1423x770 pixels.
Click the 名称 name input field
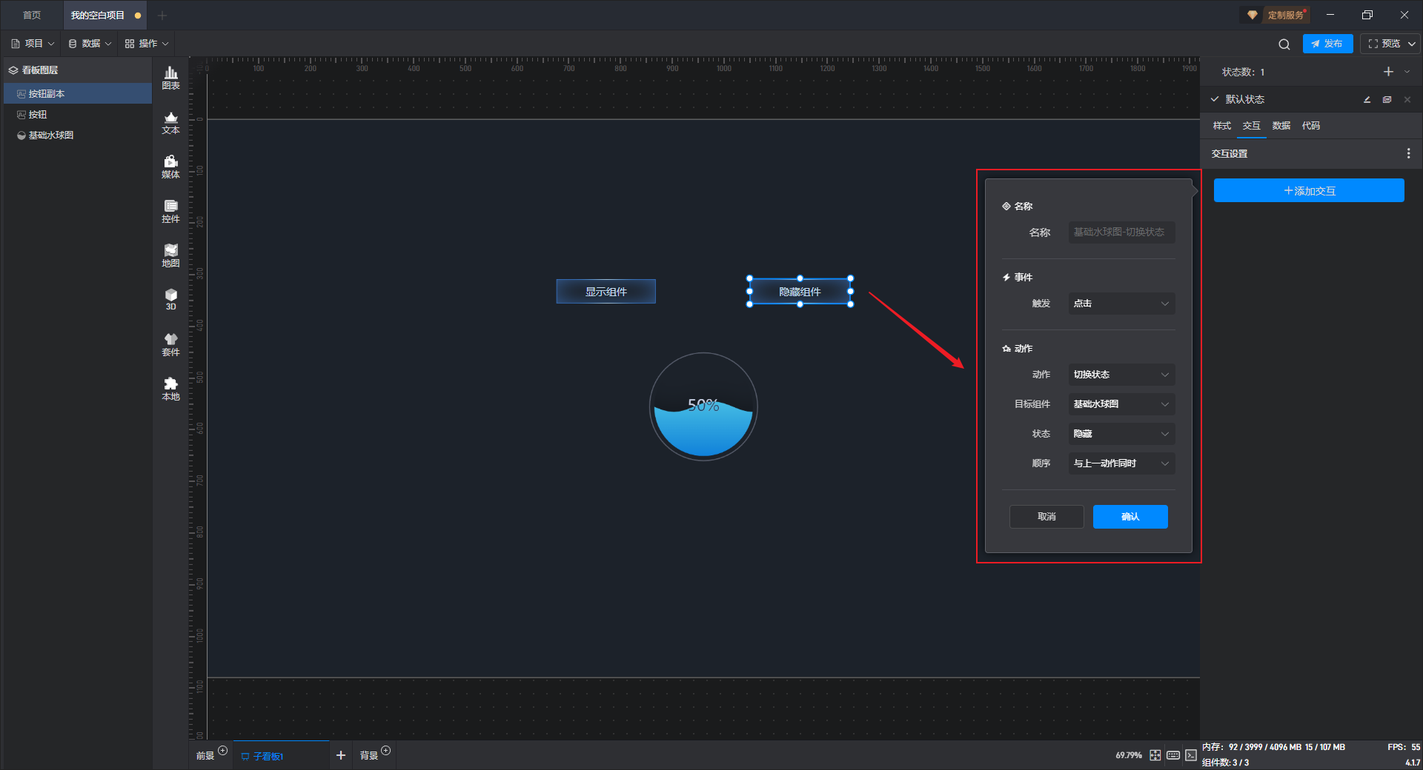point(1121,232)
